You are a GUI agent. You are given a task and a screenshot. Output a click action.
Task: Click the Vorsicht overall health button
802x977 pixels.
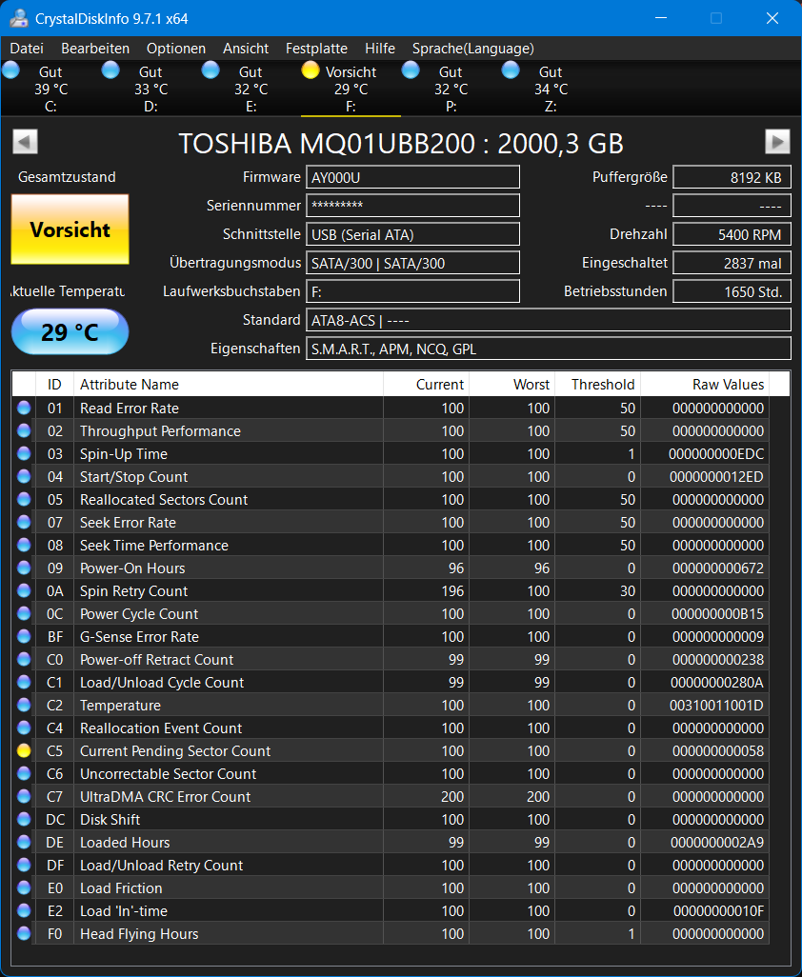[x=70, y=229]
